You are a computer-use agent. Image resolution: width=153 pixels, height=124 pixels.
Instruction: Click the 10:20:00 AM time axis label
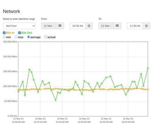tap(62, 122)
